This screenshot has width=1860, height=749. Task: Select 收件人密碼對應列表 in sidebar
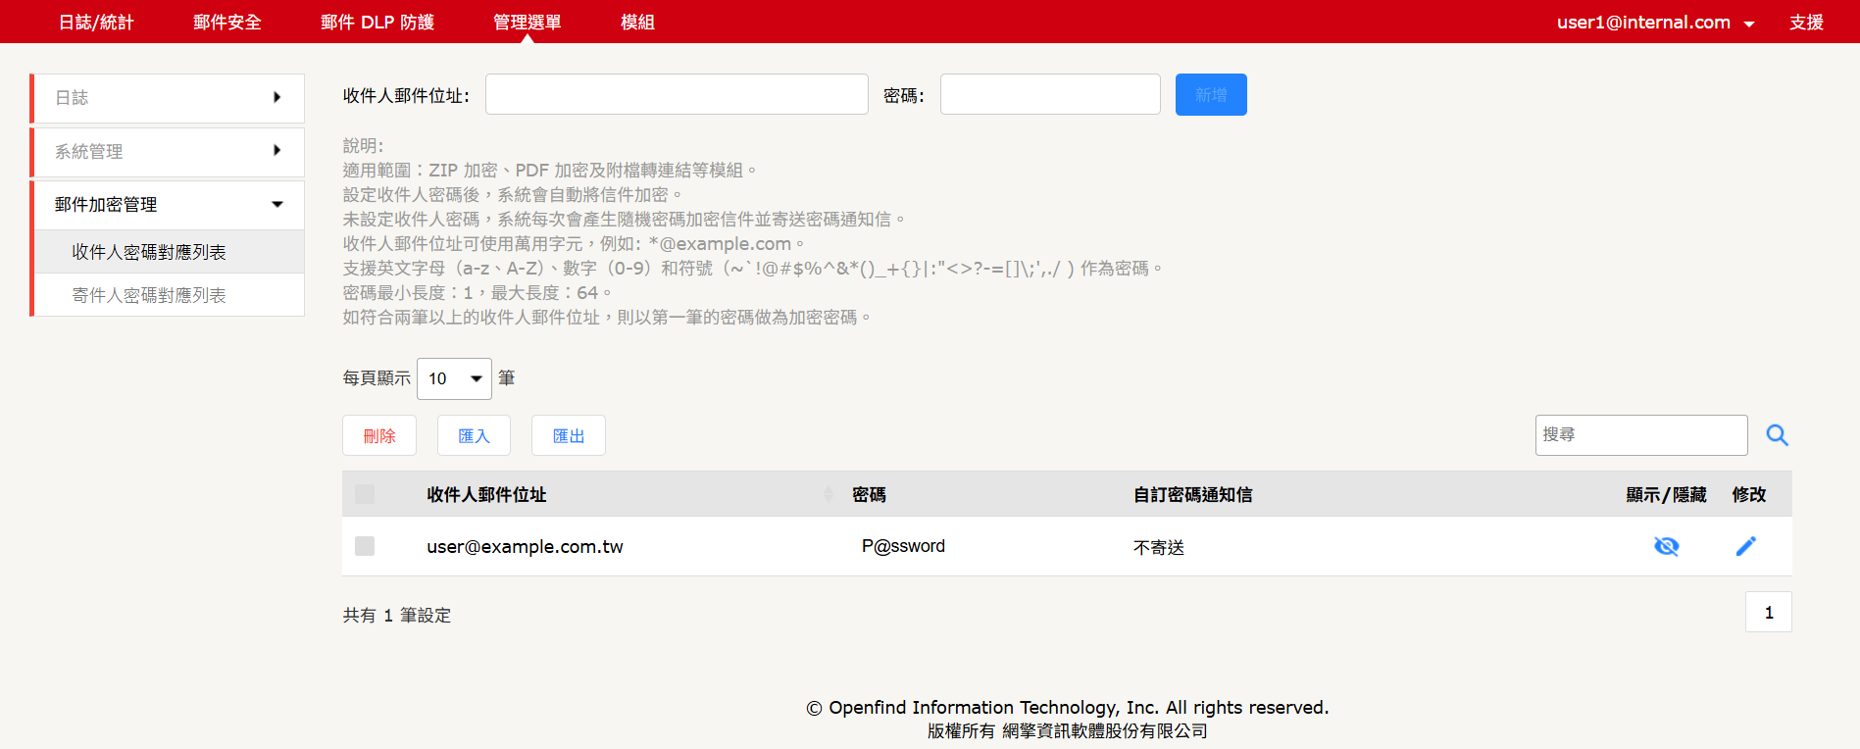pos(169,252)
